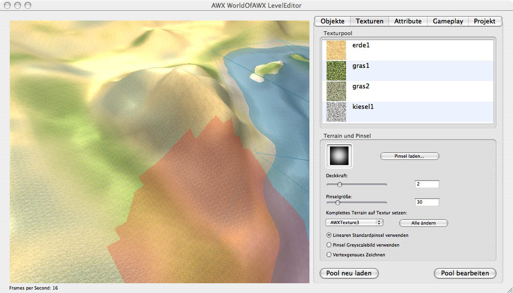513x293 pixels.
Task: Click the gras1 grass texture icon
Action: (x=336, y=71)
